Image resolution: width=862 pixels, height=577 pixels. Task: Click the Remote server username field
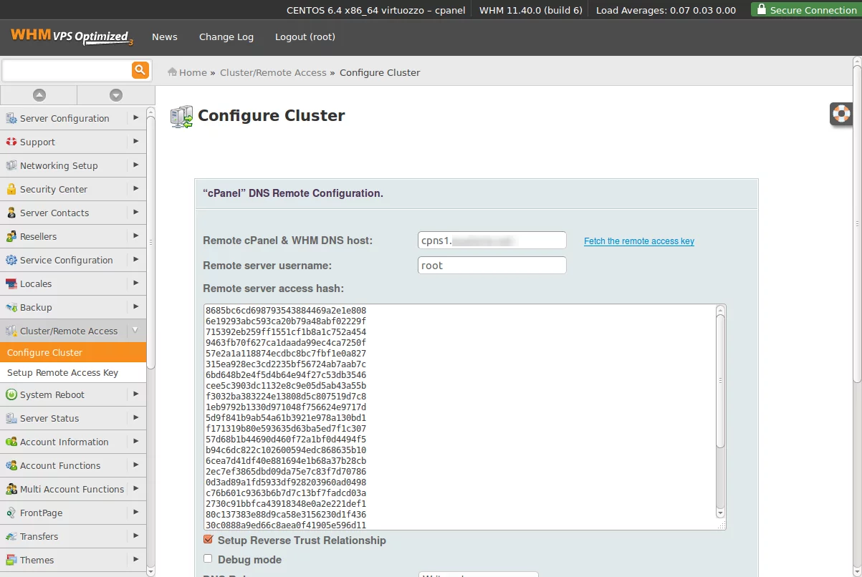492,266
